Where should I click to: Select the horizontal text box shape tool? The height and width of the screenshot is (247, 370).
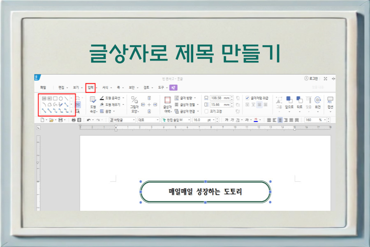(44, 98)
